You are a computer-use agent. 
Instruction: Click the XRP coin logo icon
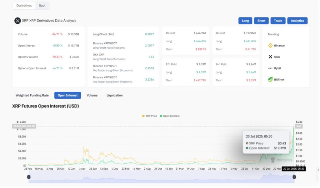click(17, 21)
